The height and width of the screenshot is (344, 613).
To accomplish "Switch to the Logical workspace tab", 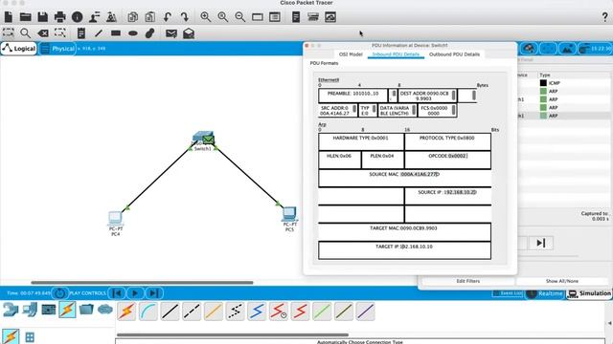I will click(19, 49).
